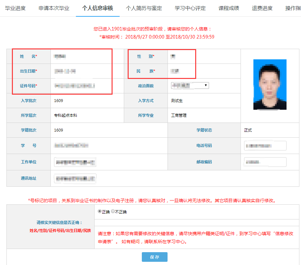
Task: Switch to the 退费进度 tab
Action: point(262,8)
